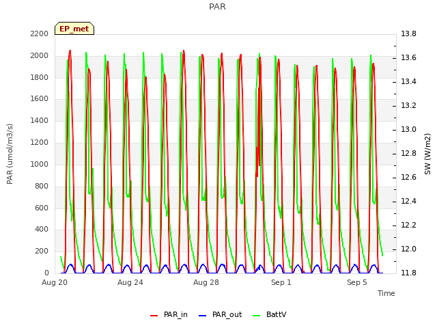The height and width of the screenshot is (328, 437).
Task: Click the 2000 left-axis tick label
Action: click(x=40, y=56)
